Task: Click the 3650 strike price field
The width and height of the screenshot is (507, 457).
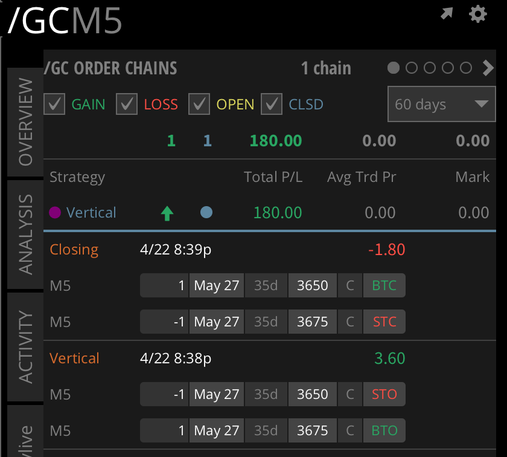Action: [x=312, y=285]
